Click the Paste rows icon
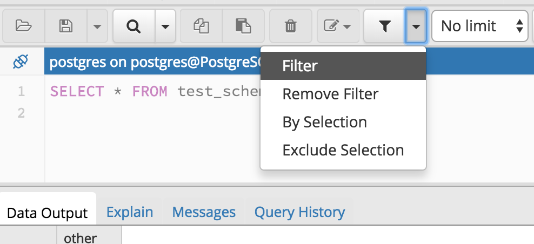 click(243, 25)
